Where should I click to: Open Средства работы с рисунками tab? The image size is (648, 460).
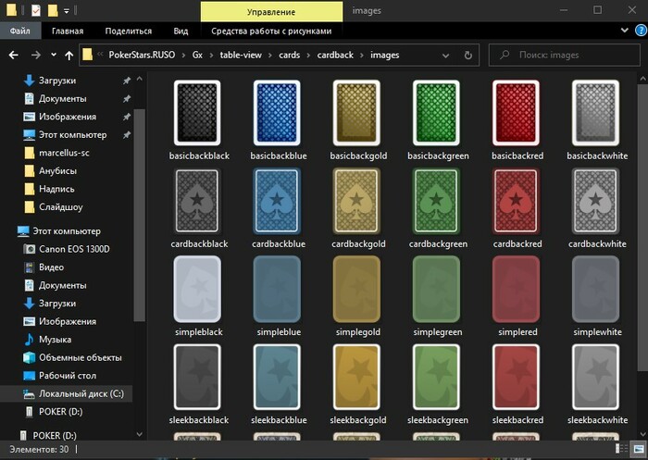click(271, 31)
